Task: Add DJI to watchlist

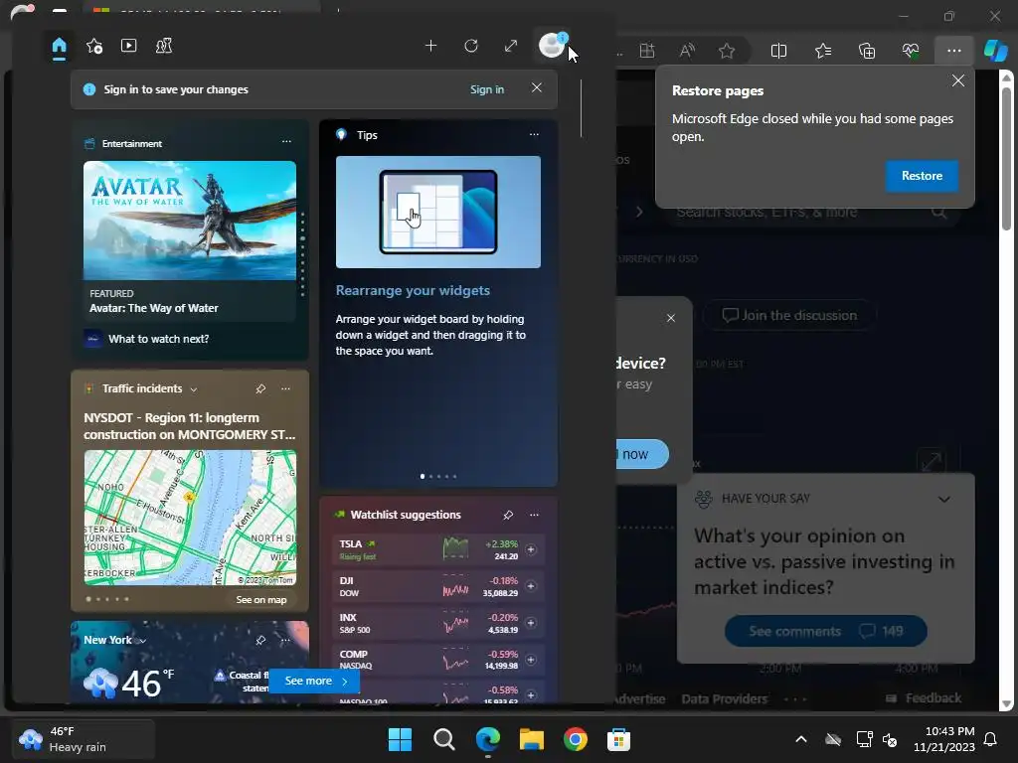Action: (531, 586)
